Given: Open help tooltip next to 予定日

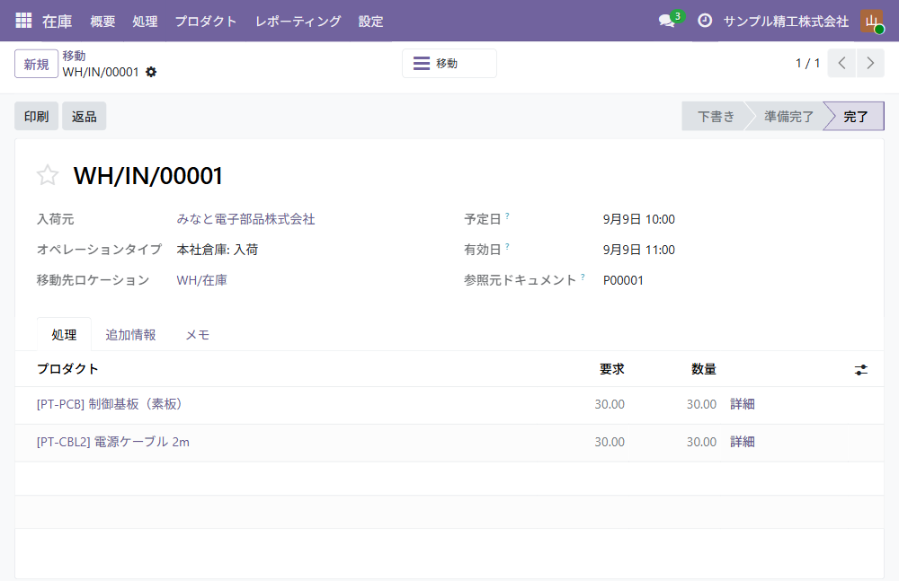Looking at the screenshot, I should 507,216.
